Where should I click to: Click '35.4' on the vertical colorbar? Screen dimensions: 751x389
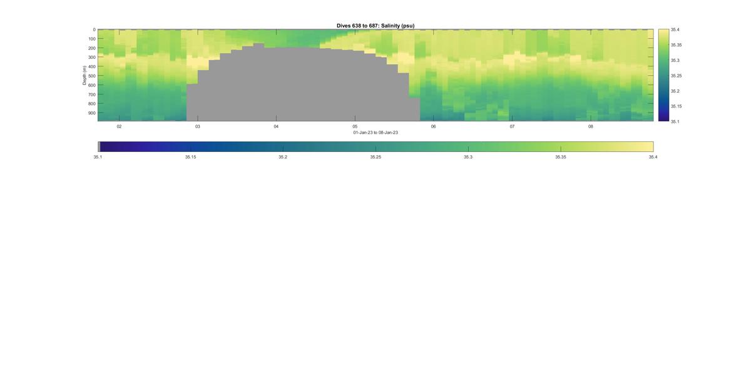pos(675,29)
